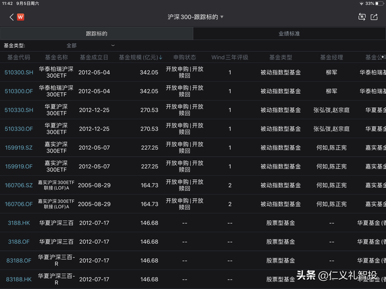Screen dimensions: 386x289
Task: Select 华泰柏瑞沪深300ETF name in 510300.SH row
Action: tap(56, 72)
